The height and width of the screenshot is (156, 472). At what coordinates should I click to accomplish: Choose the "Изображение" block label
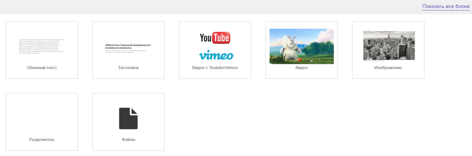click(388, 68)
